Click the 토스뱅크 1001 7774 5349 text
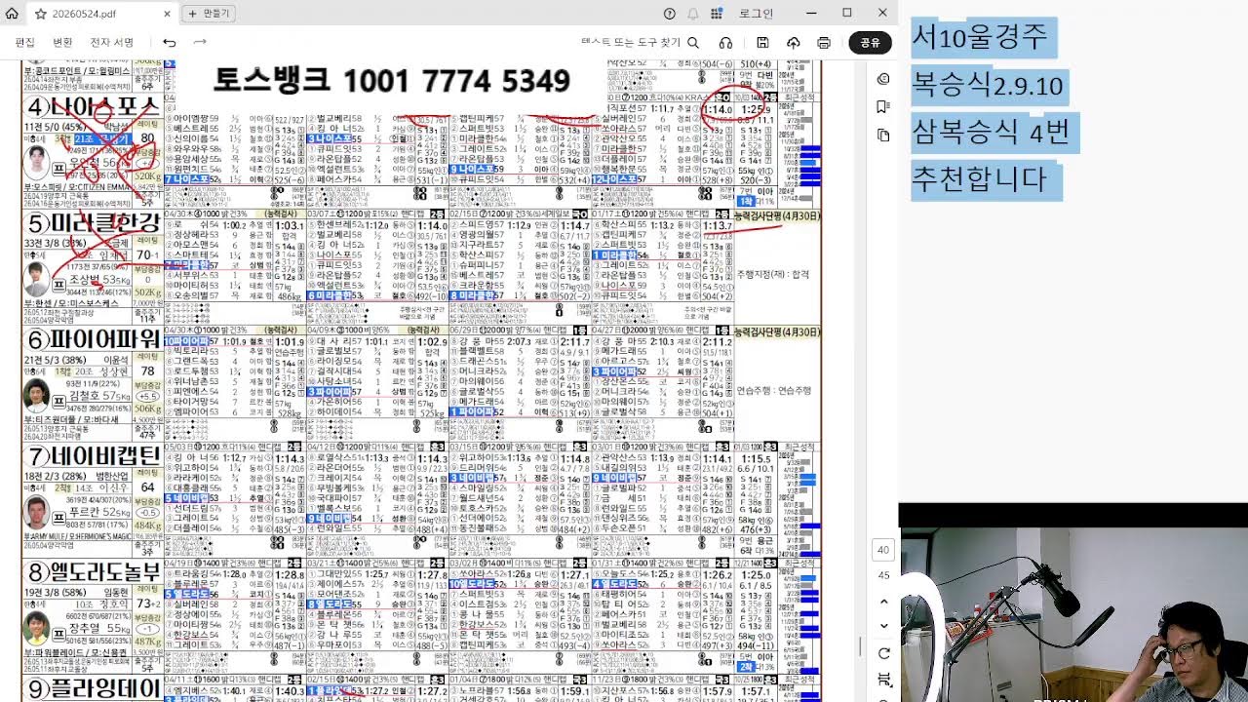The height and width of the screenshot is (702, 1248). (x=391, y=80)
